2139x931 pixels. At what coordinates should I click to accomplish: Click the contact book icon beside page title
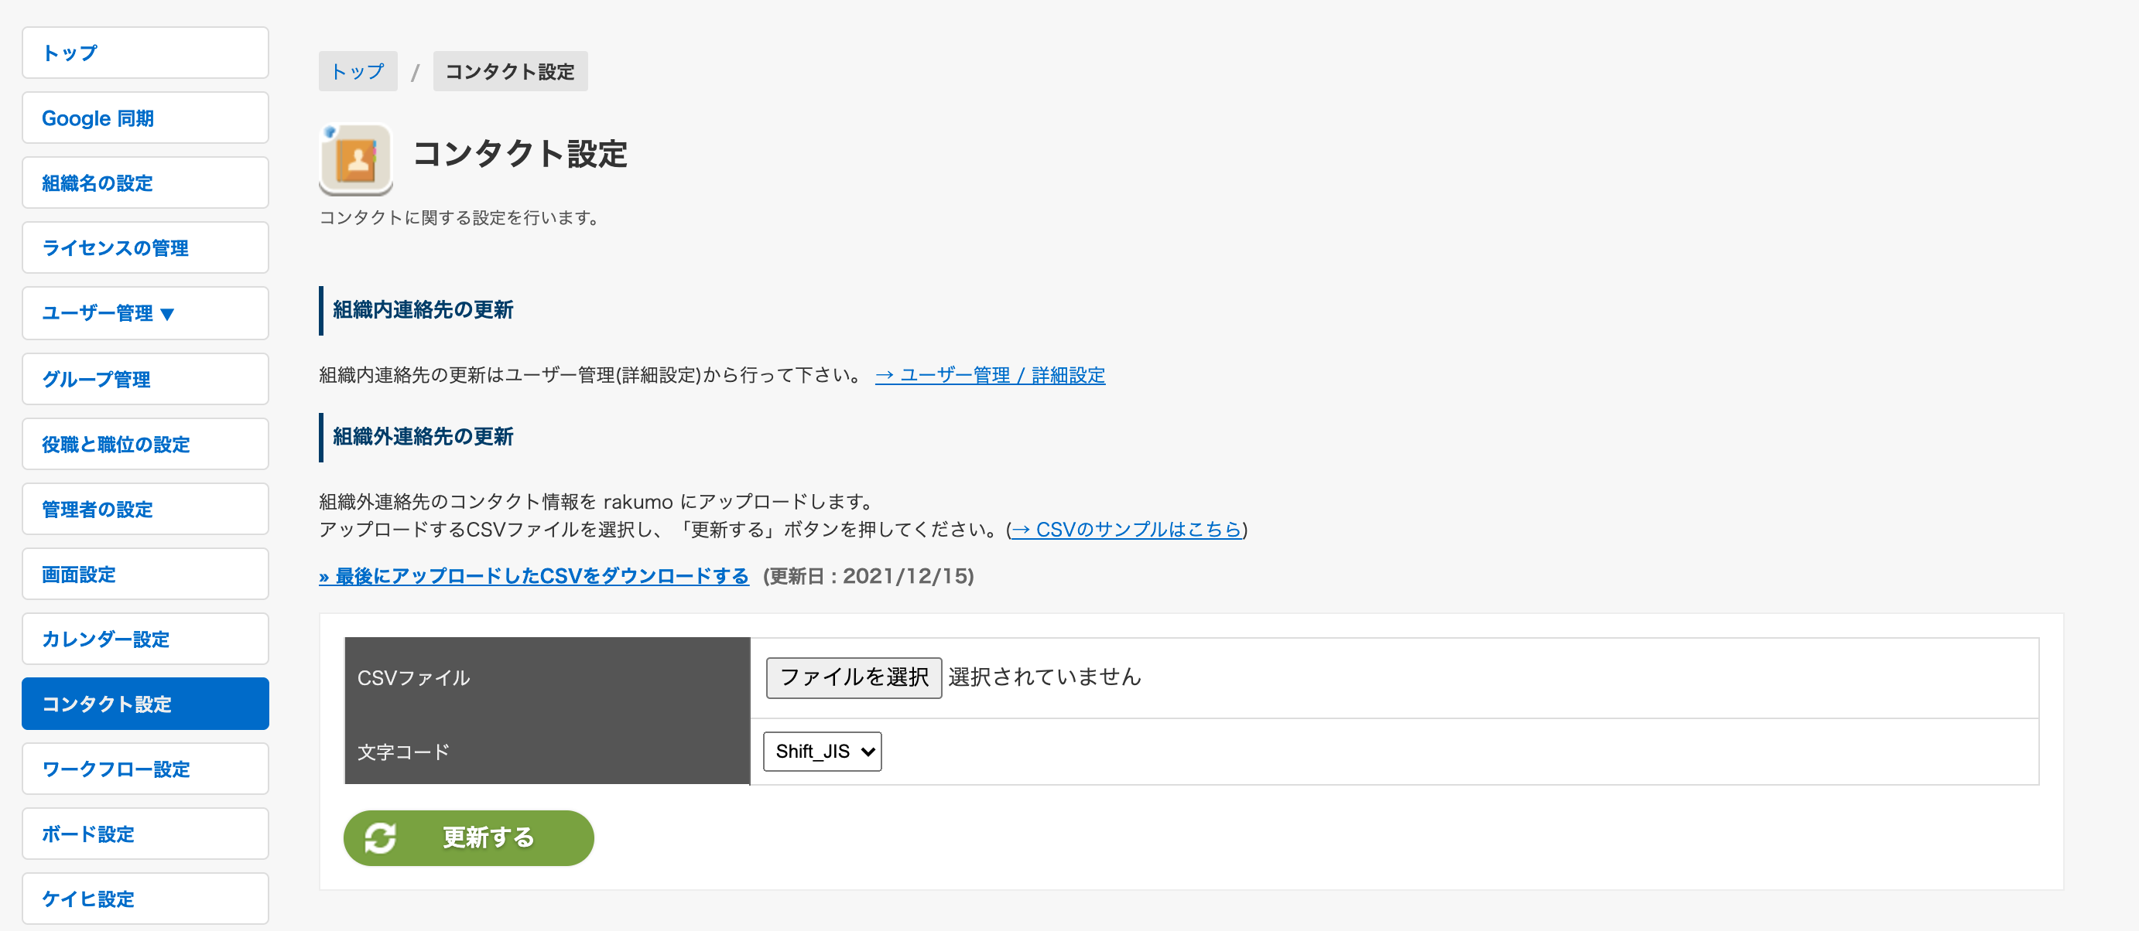356,159
